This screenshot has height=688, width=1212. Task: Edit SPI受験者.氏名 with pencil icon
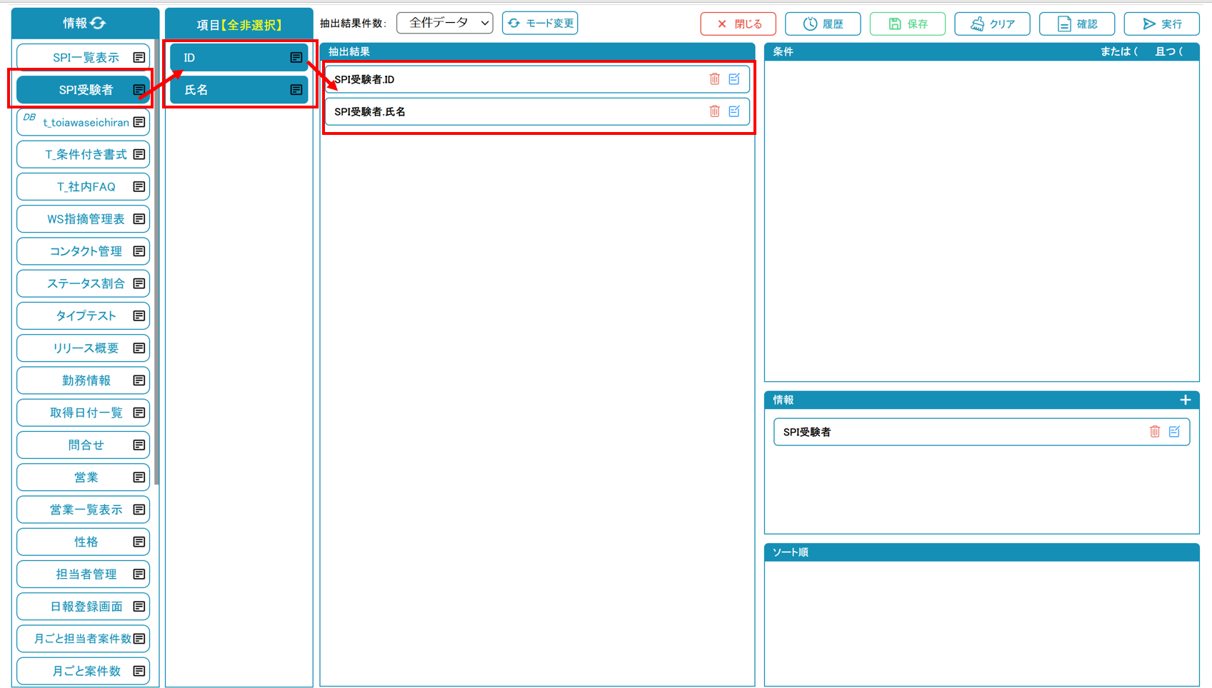click(734, 111)
